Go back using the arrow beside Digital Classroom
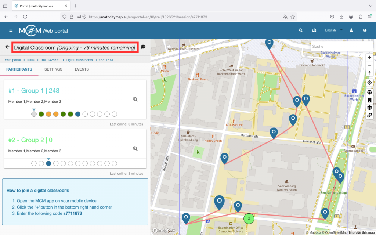Viewport: 376px width, 235px height. tap(7, 47)
